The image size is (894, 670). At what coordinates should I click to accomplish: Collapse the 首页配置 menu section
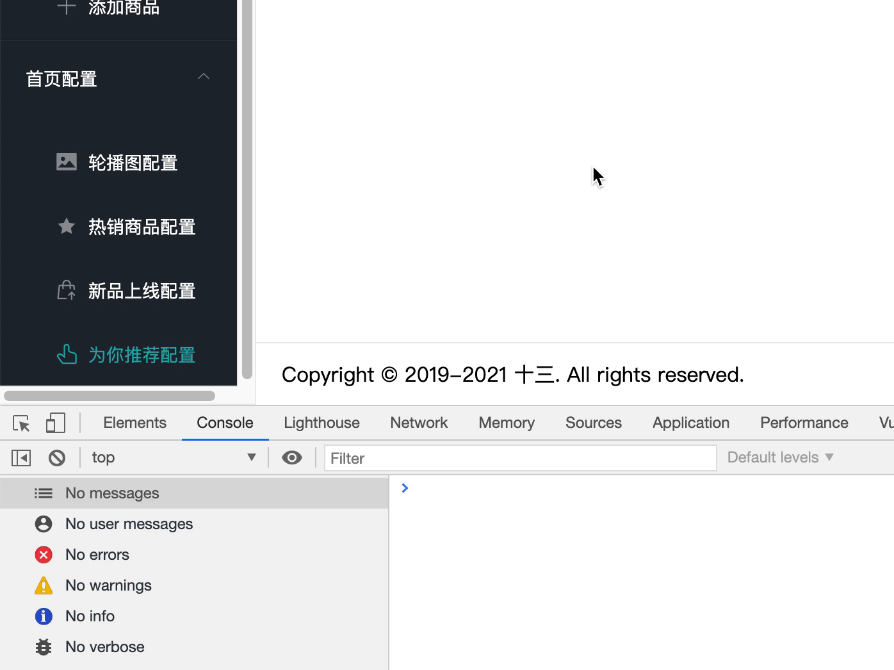click(204, 78)
